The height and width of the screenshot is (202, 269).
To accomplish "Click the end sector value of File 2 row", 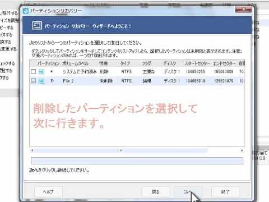I will 224,81.
